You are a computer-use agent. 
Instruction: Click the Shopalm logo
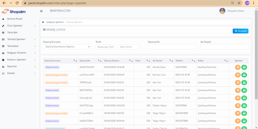tap(14, 11)
